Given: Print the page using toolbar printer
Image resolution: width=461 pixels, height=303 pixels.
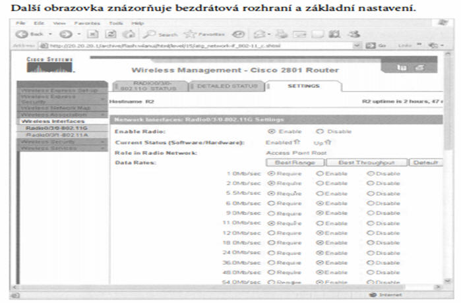Looking at the screenshot, I should 282,35.
